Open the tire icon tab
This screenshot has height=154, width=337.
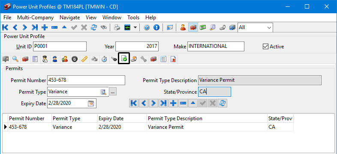(x=74, y=59)
